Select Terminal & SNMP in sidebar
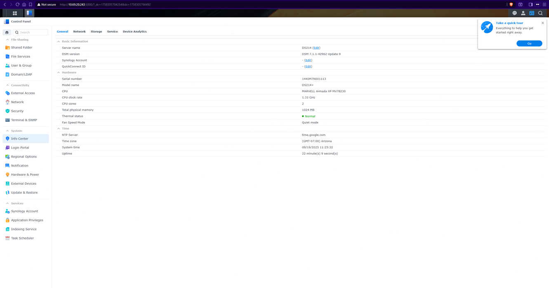This screenshot has width=549, height=288. tap(24, 120)
